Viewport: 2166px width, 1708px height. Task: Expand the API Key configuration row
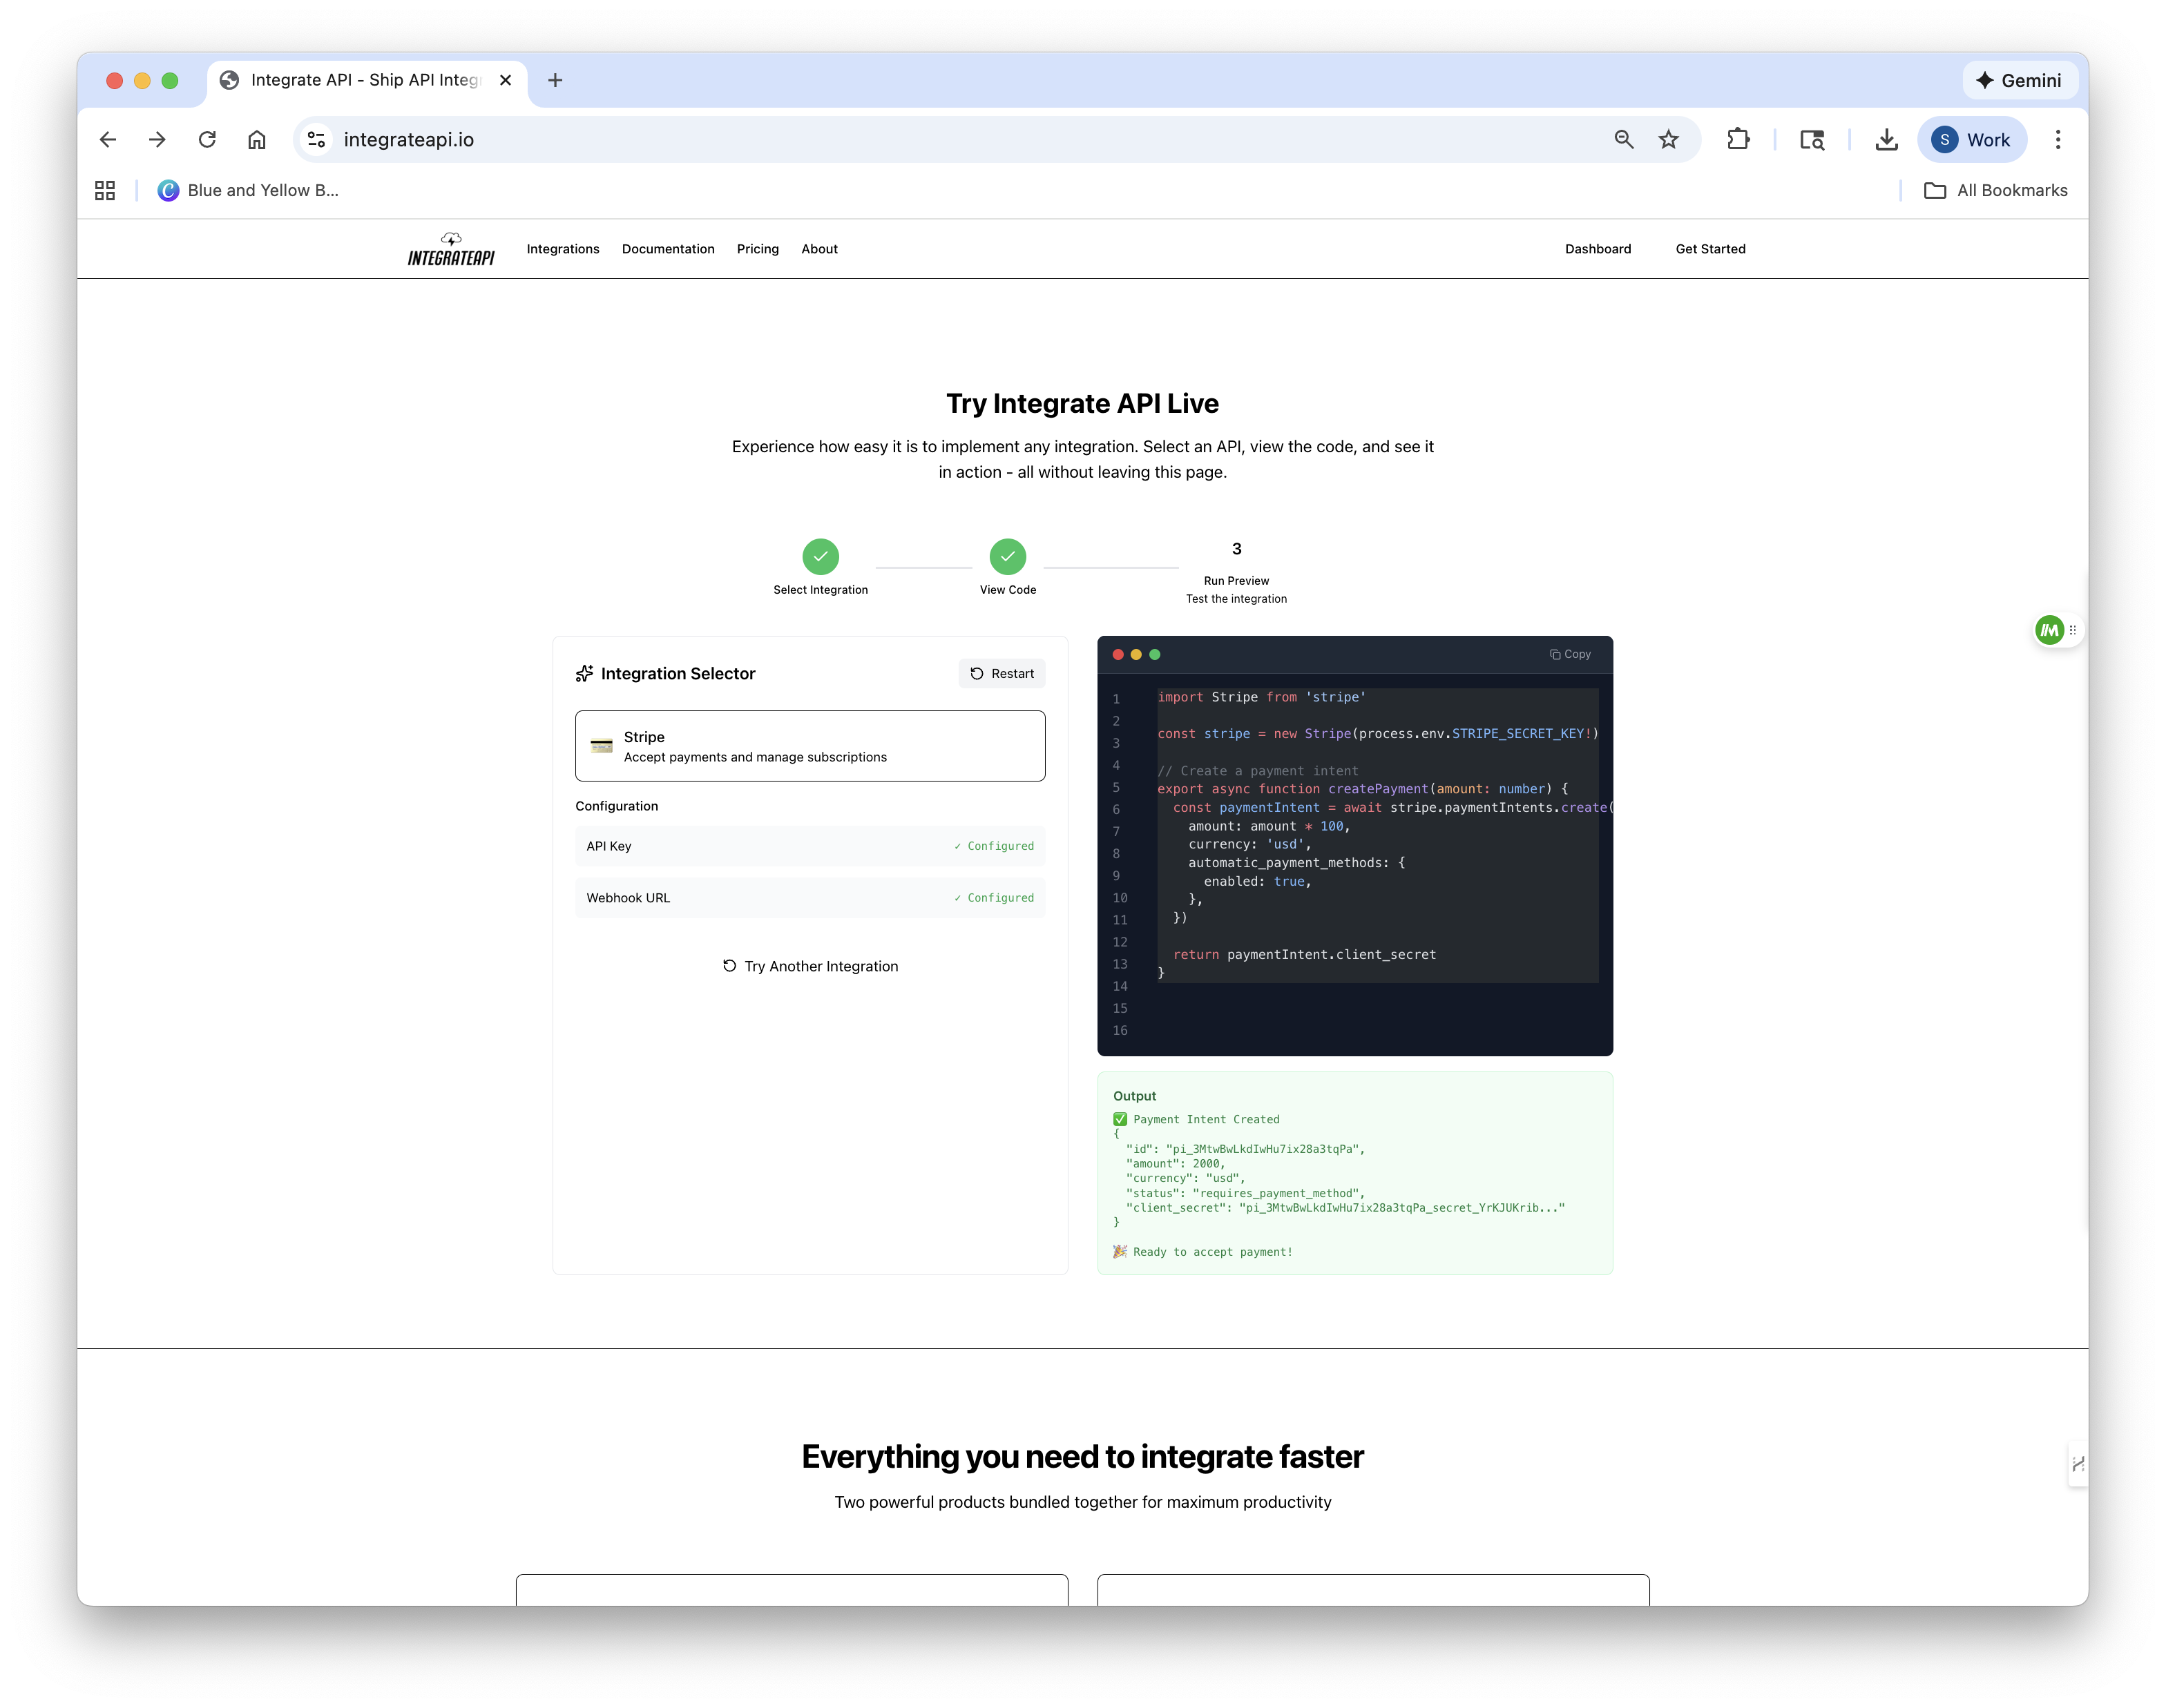click(809, 845)
